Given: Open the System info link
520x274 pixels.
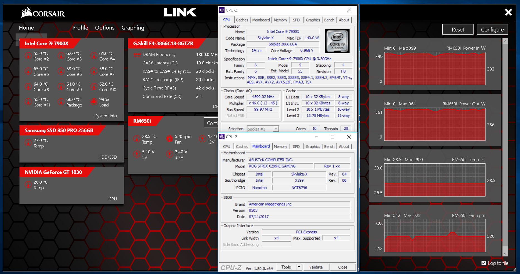Looking at the screenshot, I should coord(106,116).
